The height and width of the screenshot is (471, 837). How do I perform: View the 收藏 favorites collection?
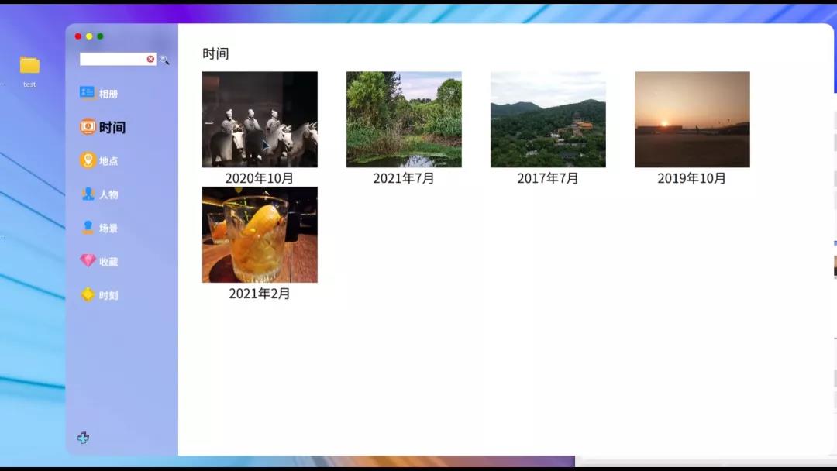click(103, 261)
